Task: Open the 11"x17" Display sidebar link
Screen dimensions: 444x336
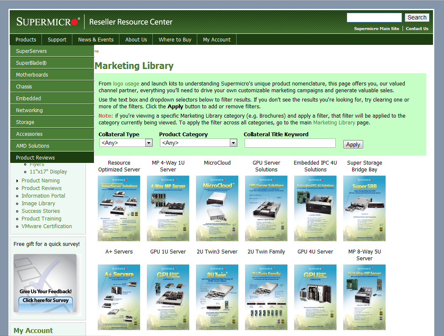Action: (48, 171)
